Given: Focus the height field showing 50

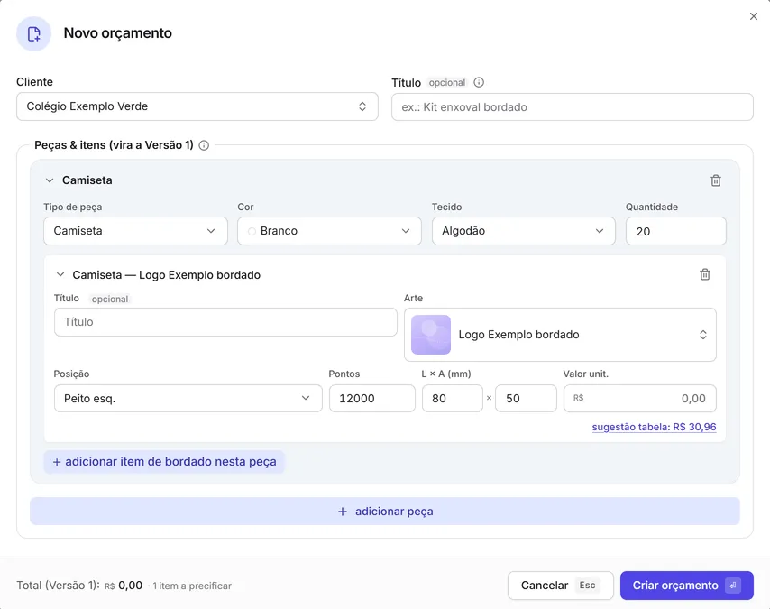Looking at the screenshot, I should click(x=526, y=398).
